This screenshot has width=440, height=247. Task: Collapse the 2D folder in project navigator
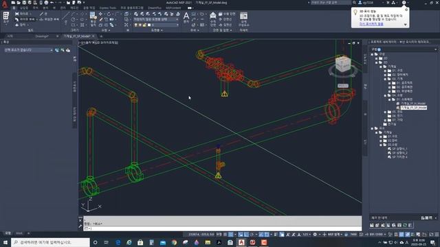(377, 58)
